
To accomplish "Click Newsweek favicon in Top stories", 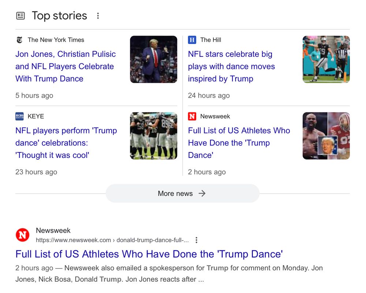I will click(x=192, y=116).
